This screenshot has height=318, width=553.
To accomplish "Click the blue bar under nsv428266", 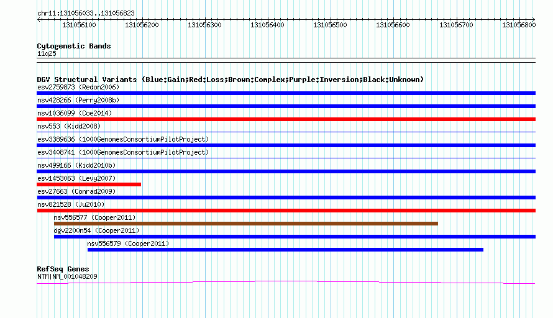I will [x=286, y=106].
